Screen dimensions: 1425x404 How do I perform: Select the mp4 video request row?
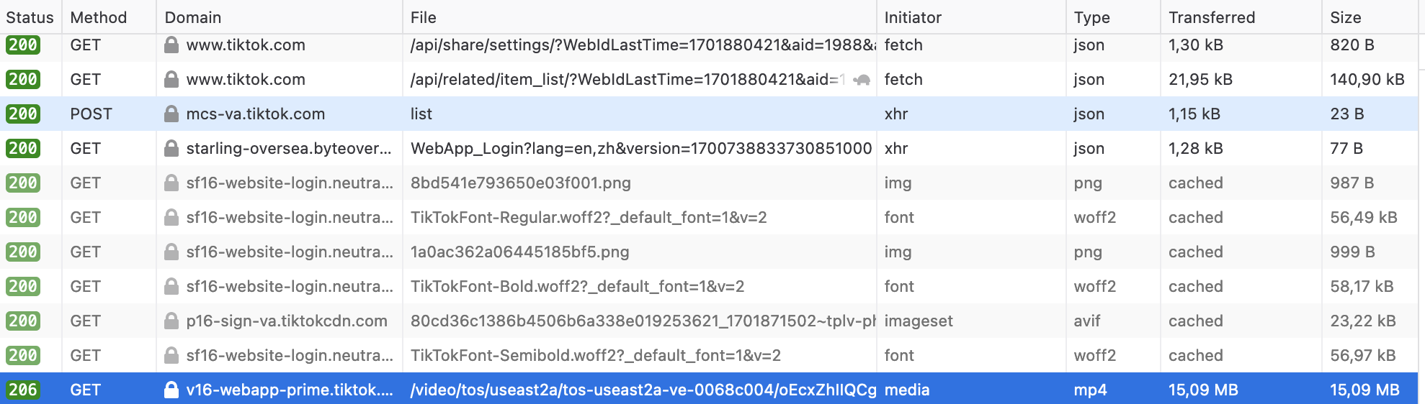point(709,390)
